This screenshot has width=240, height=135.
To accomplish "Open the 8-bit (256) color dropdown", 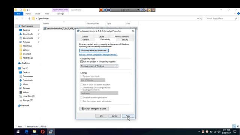I will [x=93, y=80].
